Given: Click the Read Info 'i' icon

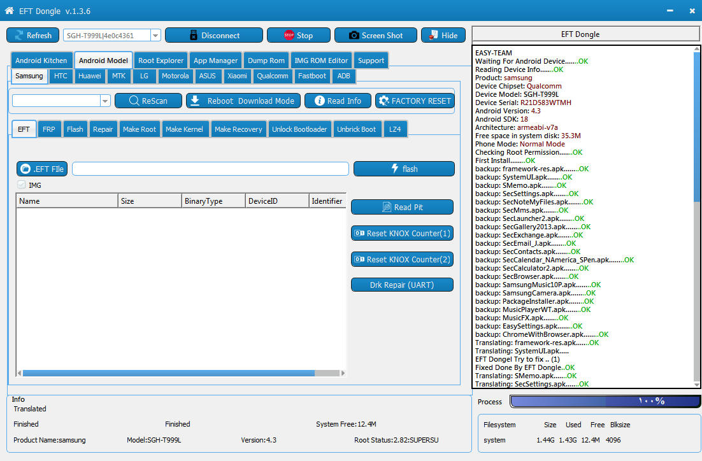Looking at the screenshot, I should click(319, 101).
